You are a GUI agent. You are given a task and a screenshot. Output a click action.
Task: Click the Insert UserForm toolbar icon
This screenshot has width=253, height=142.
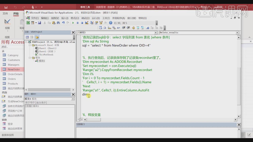point(33,23)
